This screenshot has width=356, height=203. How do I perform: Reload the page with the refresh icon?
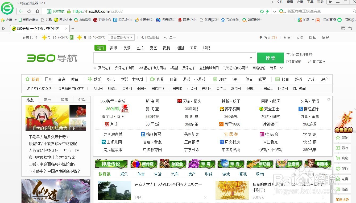point(29,11)
